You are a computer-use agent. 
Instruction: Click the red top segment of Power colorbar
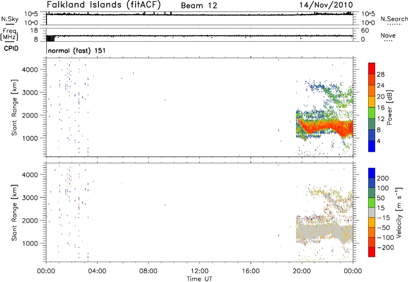click(x=372, y=68)
